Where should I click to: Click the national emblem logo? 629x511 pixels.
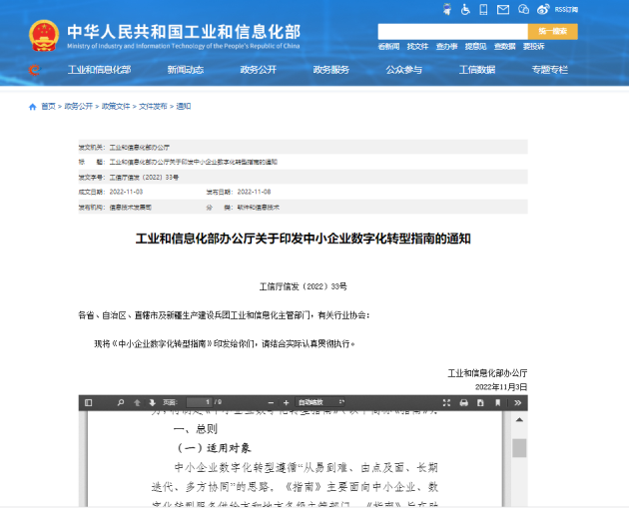[x=44, y=35]
